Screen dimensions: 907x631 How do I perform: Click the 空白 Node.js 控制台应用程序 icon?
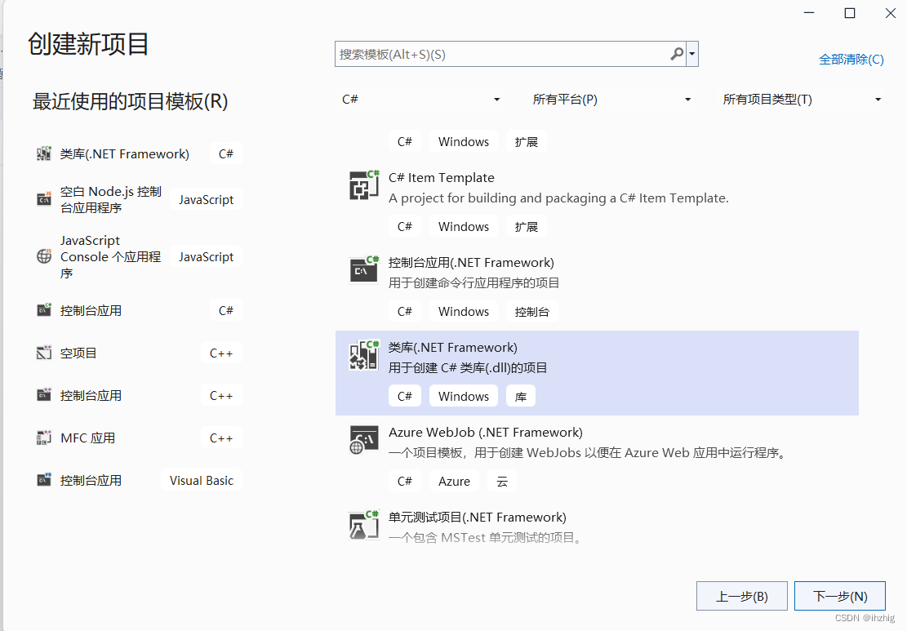44,199
